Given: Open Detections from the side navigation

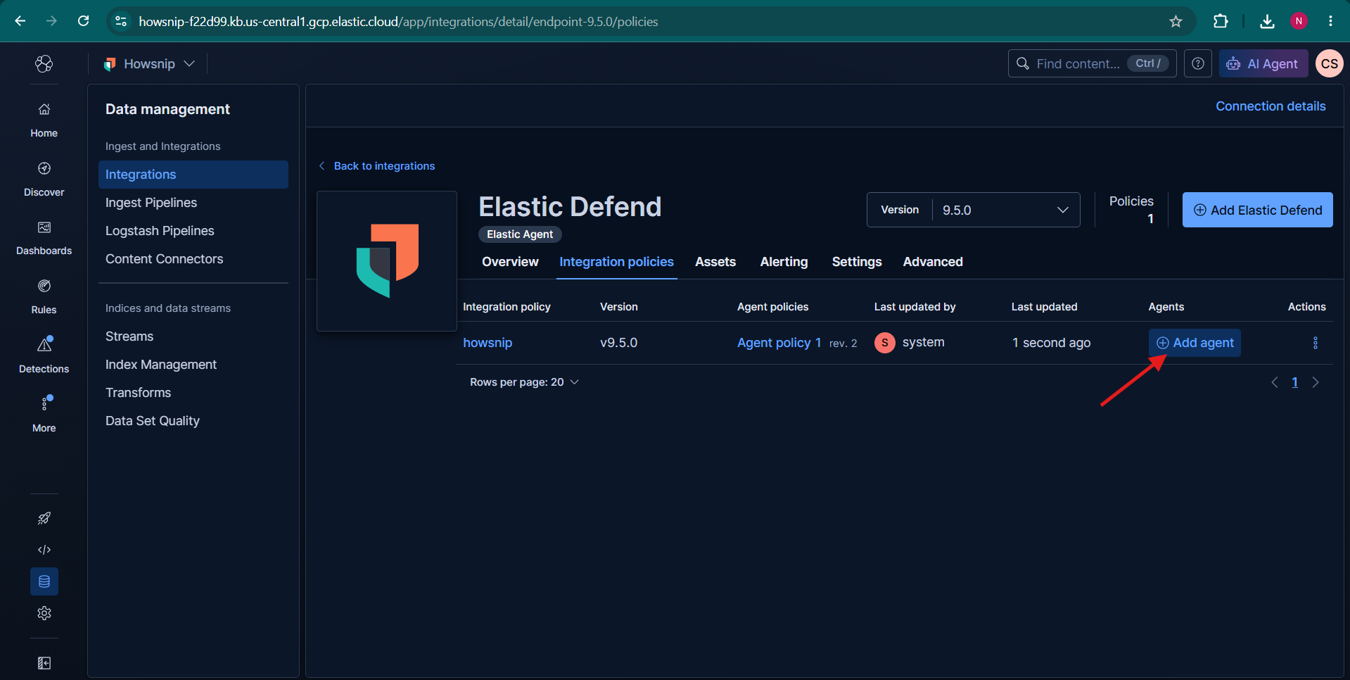Looking at the screenshot, I should point(44,356).
